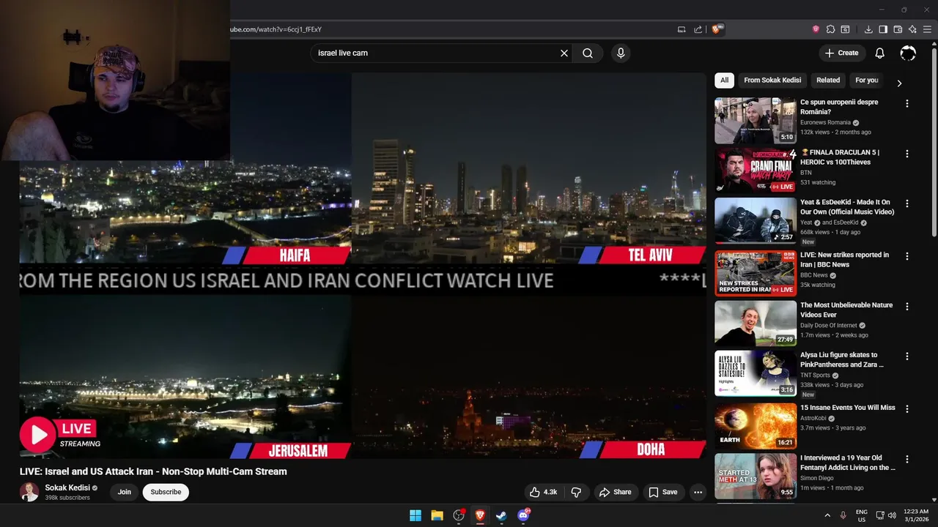Open YouTube notifications bell
Image resolution: width=938 pixels, height=527 pixels.
(x=880, y=53)
